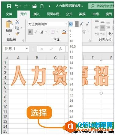Click the font size field showing 60
The width and height of the screenshot is (115, 135).
(72, 24)
